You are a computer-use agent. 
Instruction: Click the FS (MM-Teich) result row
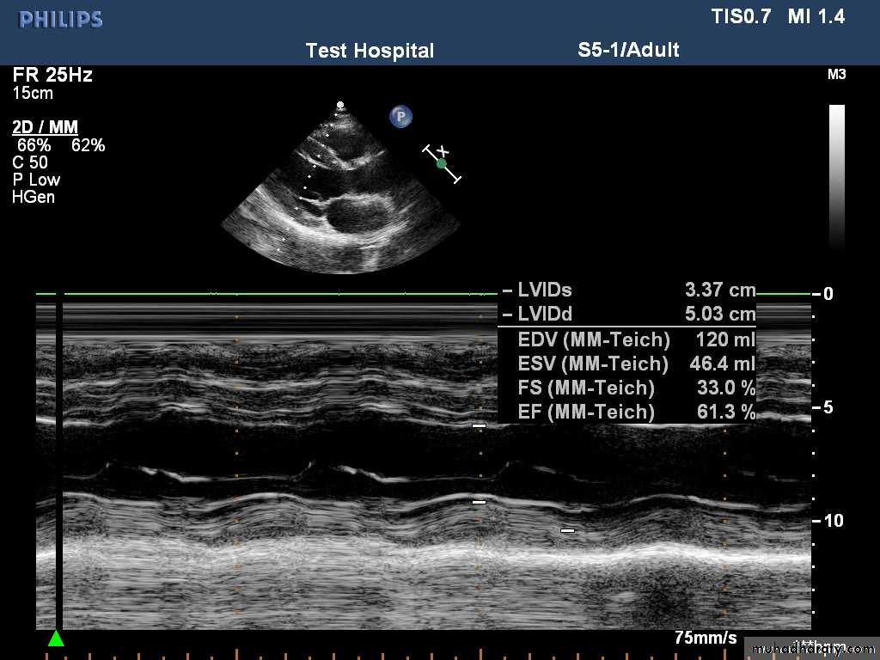[636, 388]
